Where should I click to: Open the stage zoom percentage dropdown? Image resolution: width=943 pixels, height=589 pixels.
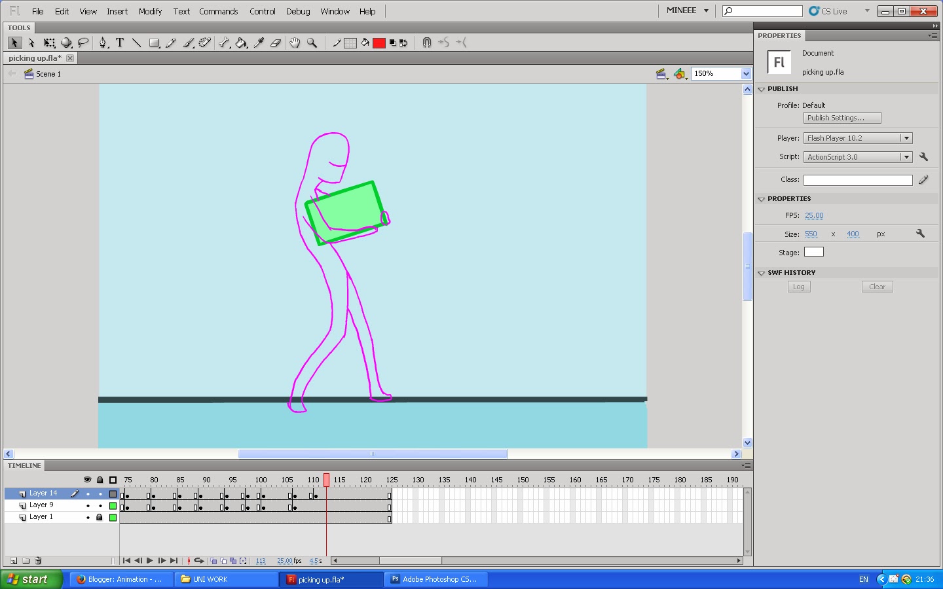(746, 74)
